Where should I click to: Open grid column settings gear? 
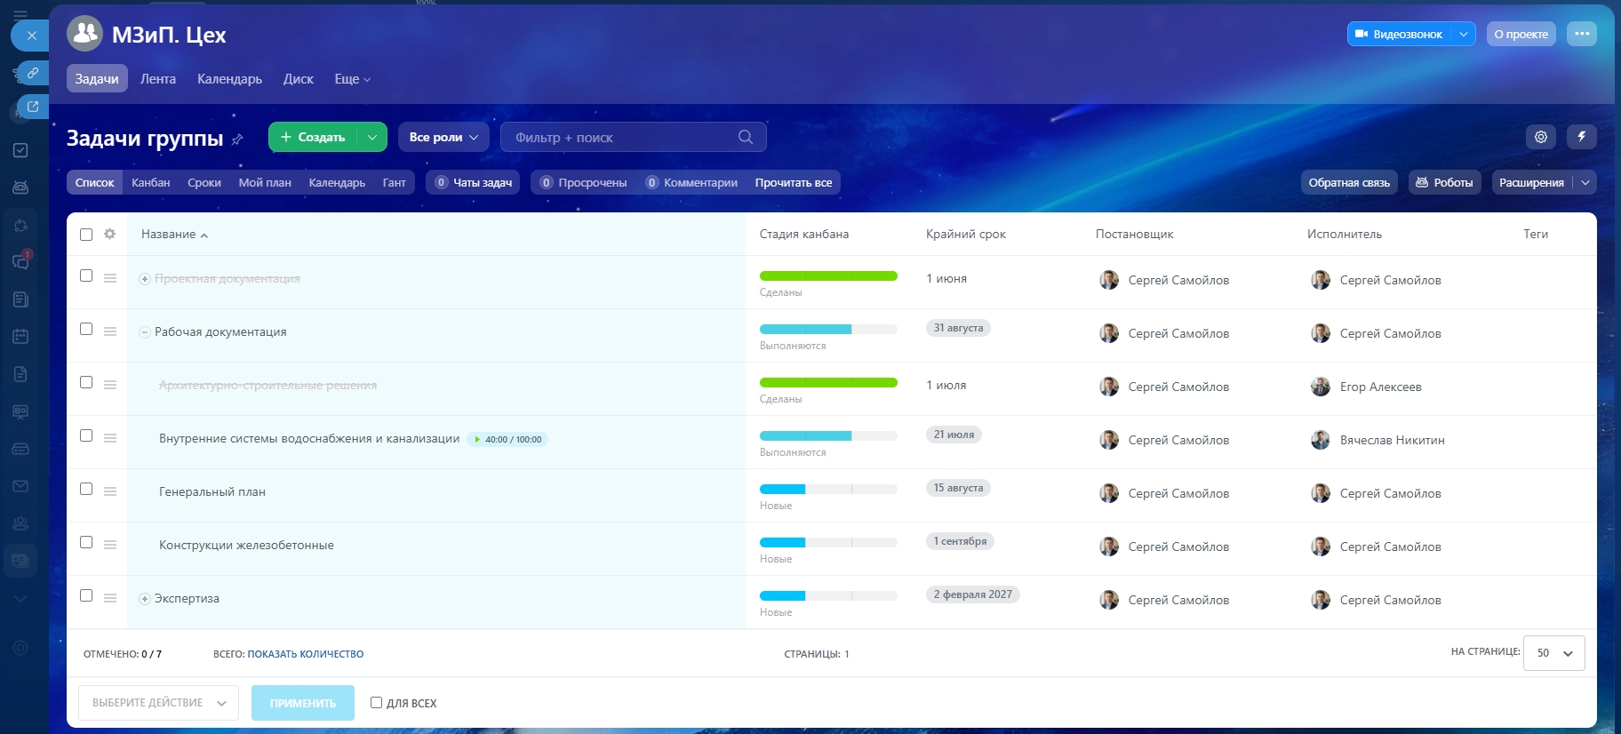pyautogui.click(x=109, y=234)
